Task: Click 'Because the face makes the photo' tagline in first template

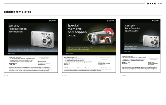Action: [22, 50]
